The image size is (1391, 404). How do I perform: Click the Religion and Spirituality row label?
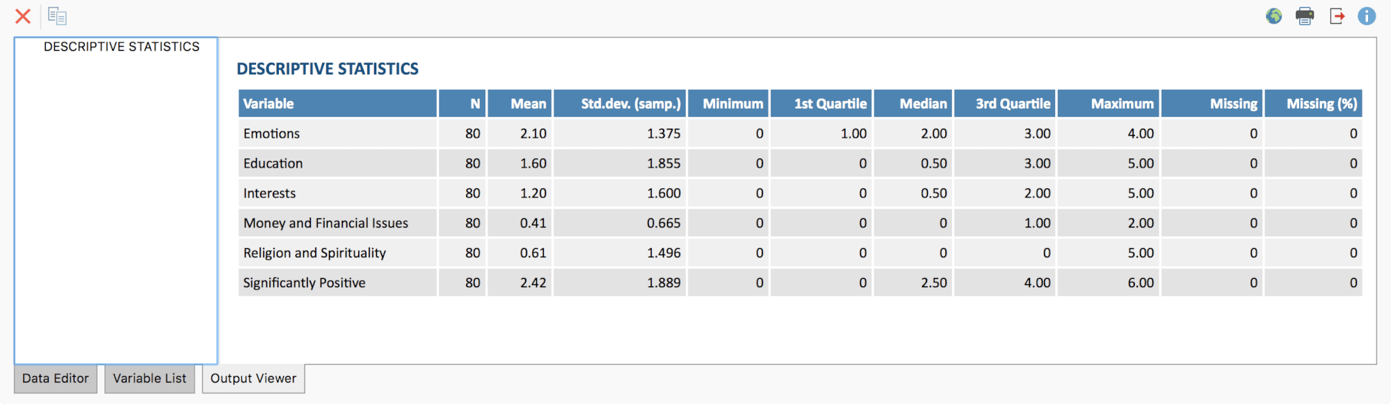point(314,253)
